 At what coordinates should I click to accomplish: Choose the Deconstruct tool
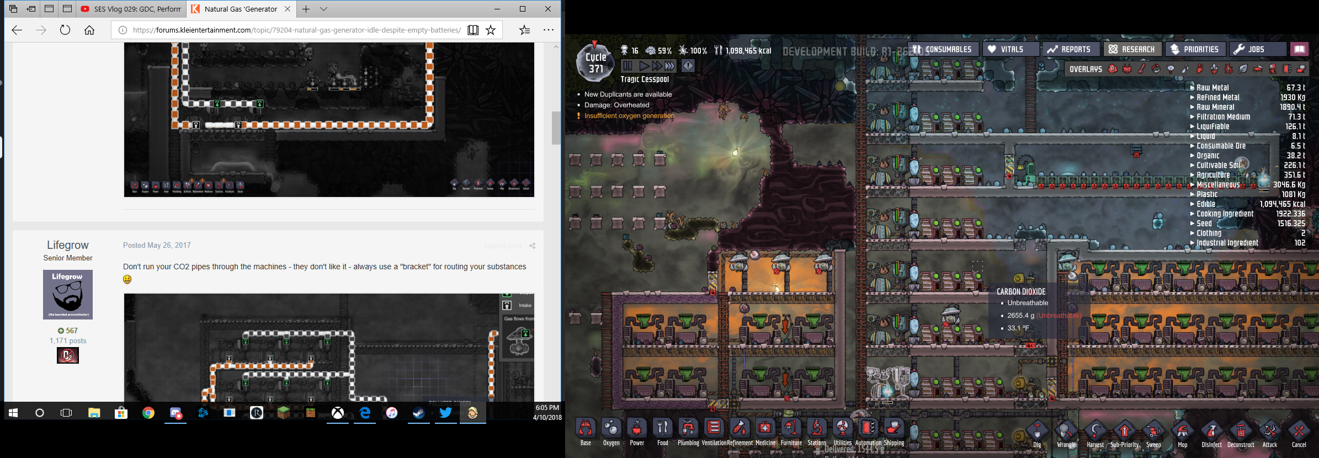(x=1241, y=432)
